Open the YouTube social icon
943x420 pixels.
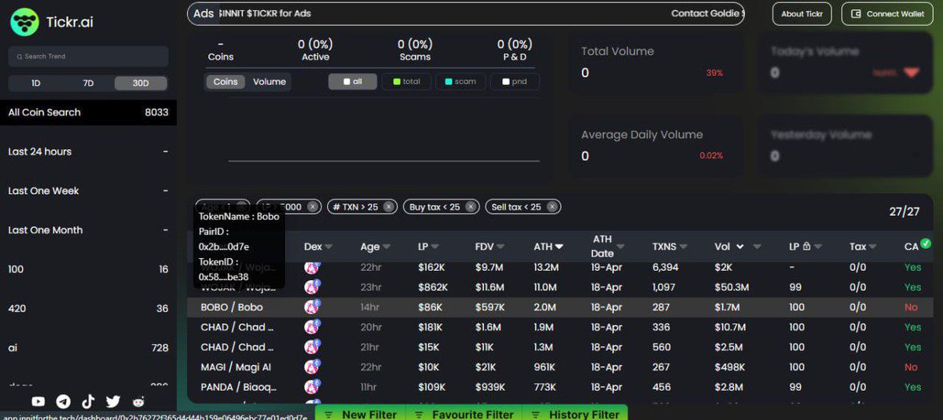pyautogui.click(x=38, y=401)
